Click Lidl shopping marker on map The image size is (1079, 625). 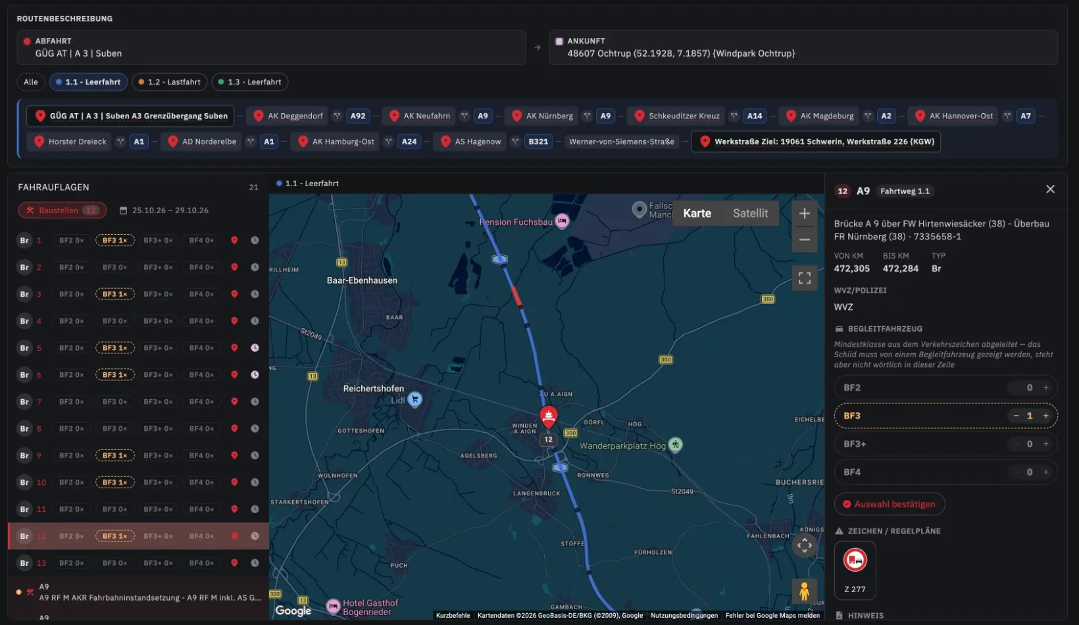pyautogui.click(x=414, y=399)
